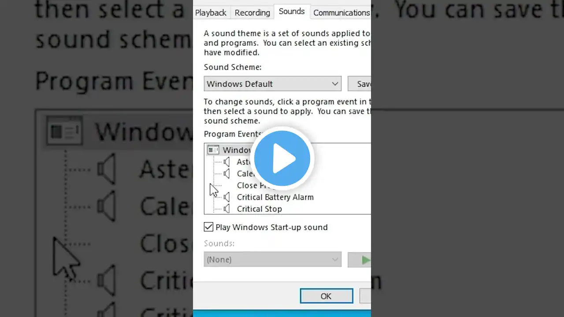Select the Critical Stop event
Viewport: 564px width, 317px height.
[x=260, y=209]
